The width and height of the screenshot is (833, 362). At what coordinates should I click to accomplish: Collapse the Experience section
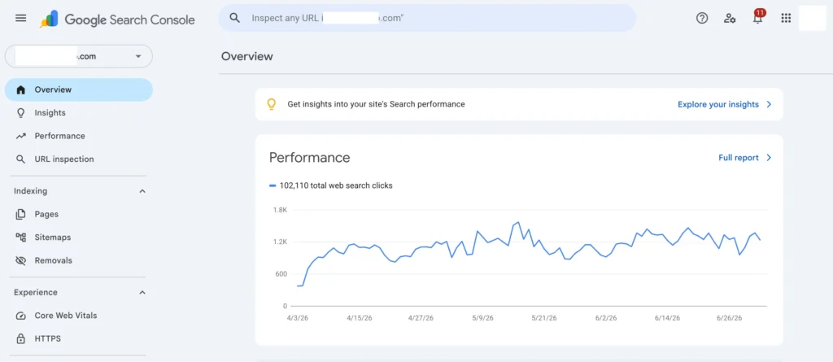tap(142, 292)
